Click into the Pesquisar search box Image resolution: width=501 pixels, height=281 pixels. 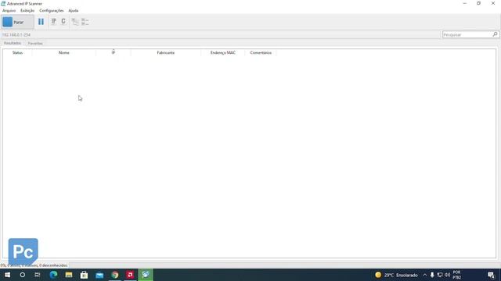tap(467, 34)
